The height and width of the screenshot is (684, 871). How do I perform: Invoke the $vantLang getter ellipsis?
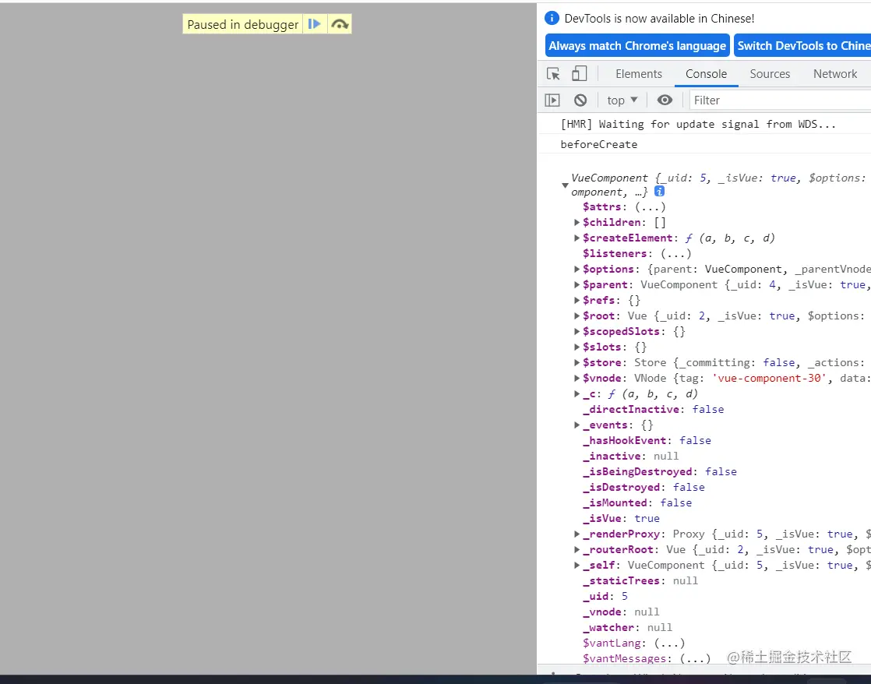(669, 643)
